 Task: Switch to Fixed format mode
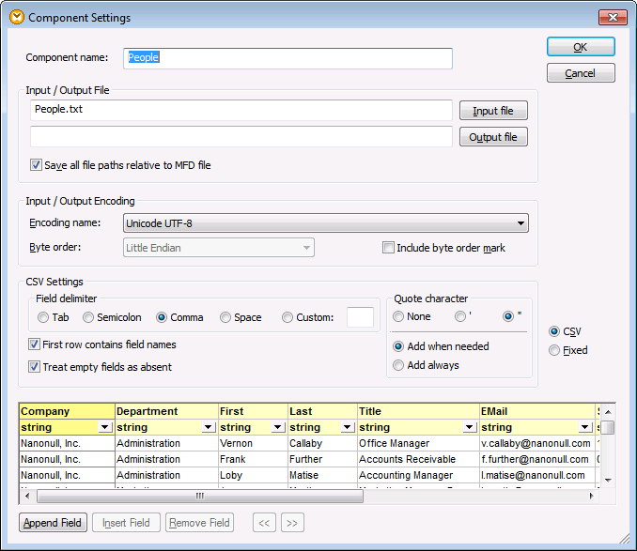[x=554, y=350]
